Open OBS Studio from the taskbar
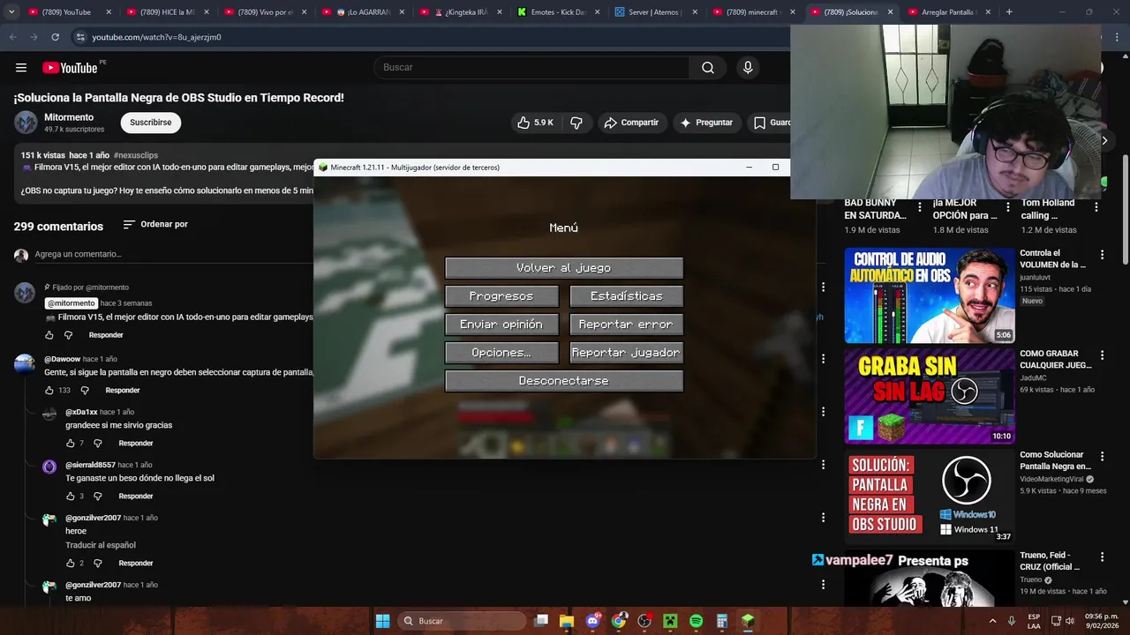 [x=644, y=621]
